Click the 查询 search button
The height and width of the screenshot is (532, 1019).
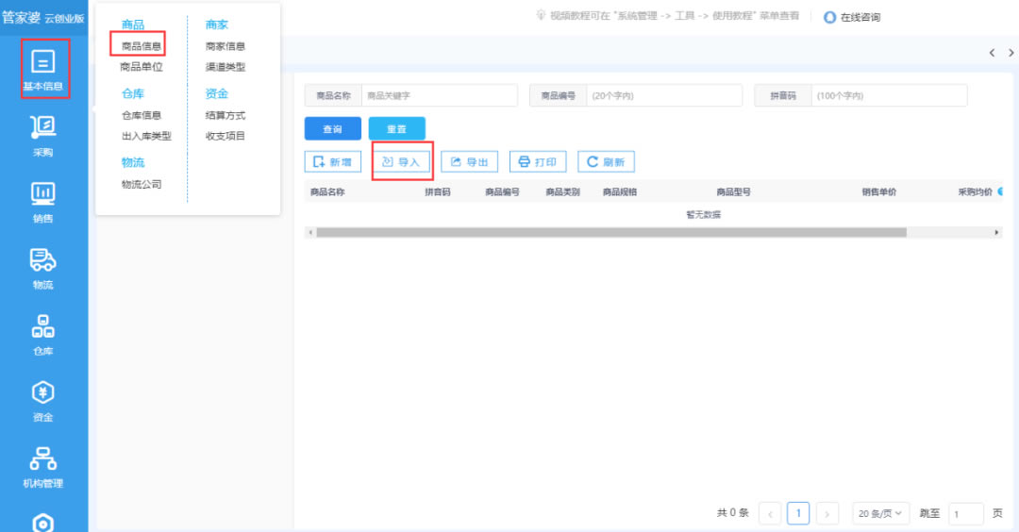pyautogui.click(x=332, y=129)
